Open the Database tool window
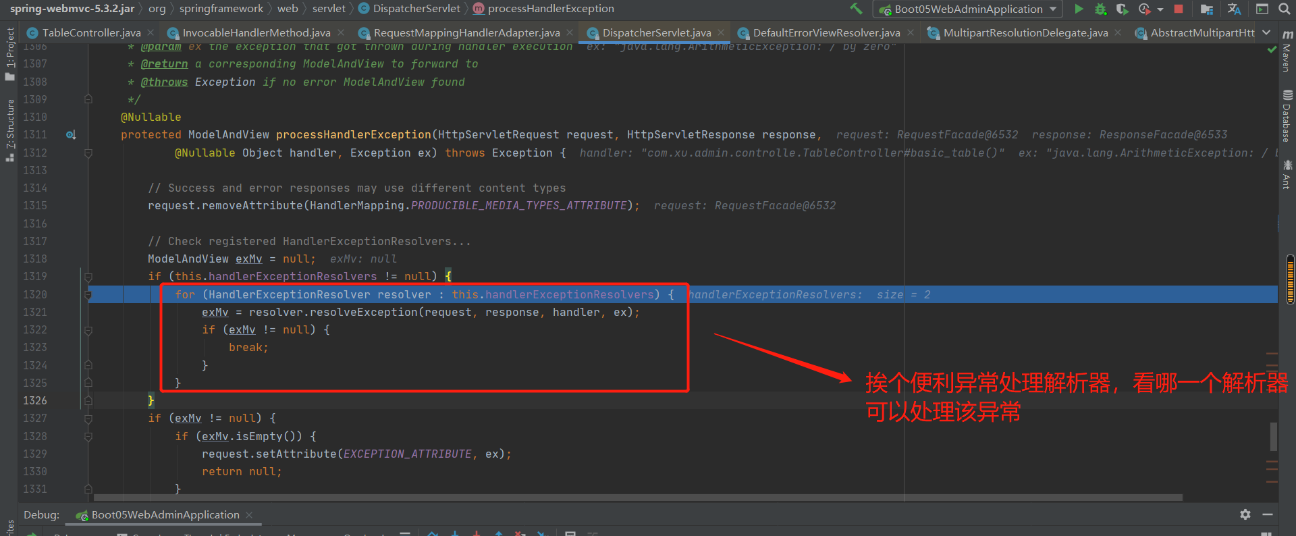Image resolution: width=1296 pixels, height=536 pixels. (x=1287, y=115)
